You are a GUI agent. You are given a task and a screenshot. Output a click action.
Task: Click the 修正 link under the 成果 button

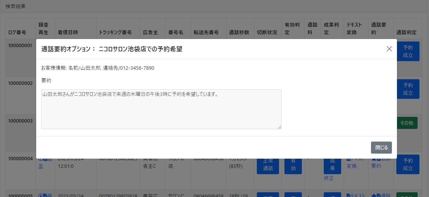[x=329, y=178]
